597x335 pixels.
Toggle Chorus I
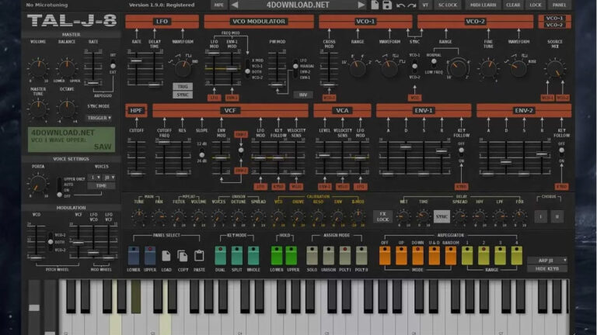[x=540, y=216]
